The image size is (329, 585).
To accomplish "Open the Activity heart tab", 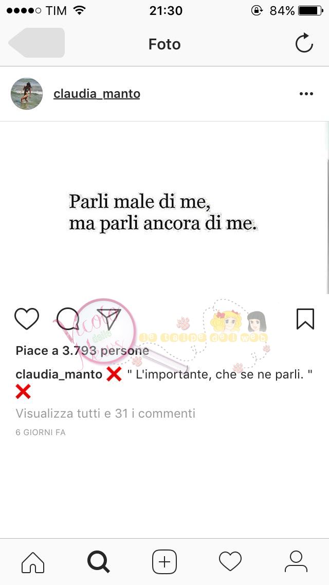I will (230, 562).
